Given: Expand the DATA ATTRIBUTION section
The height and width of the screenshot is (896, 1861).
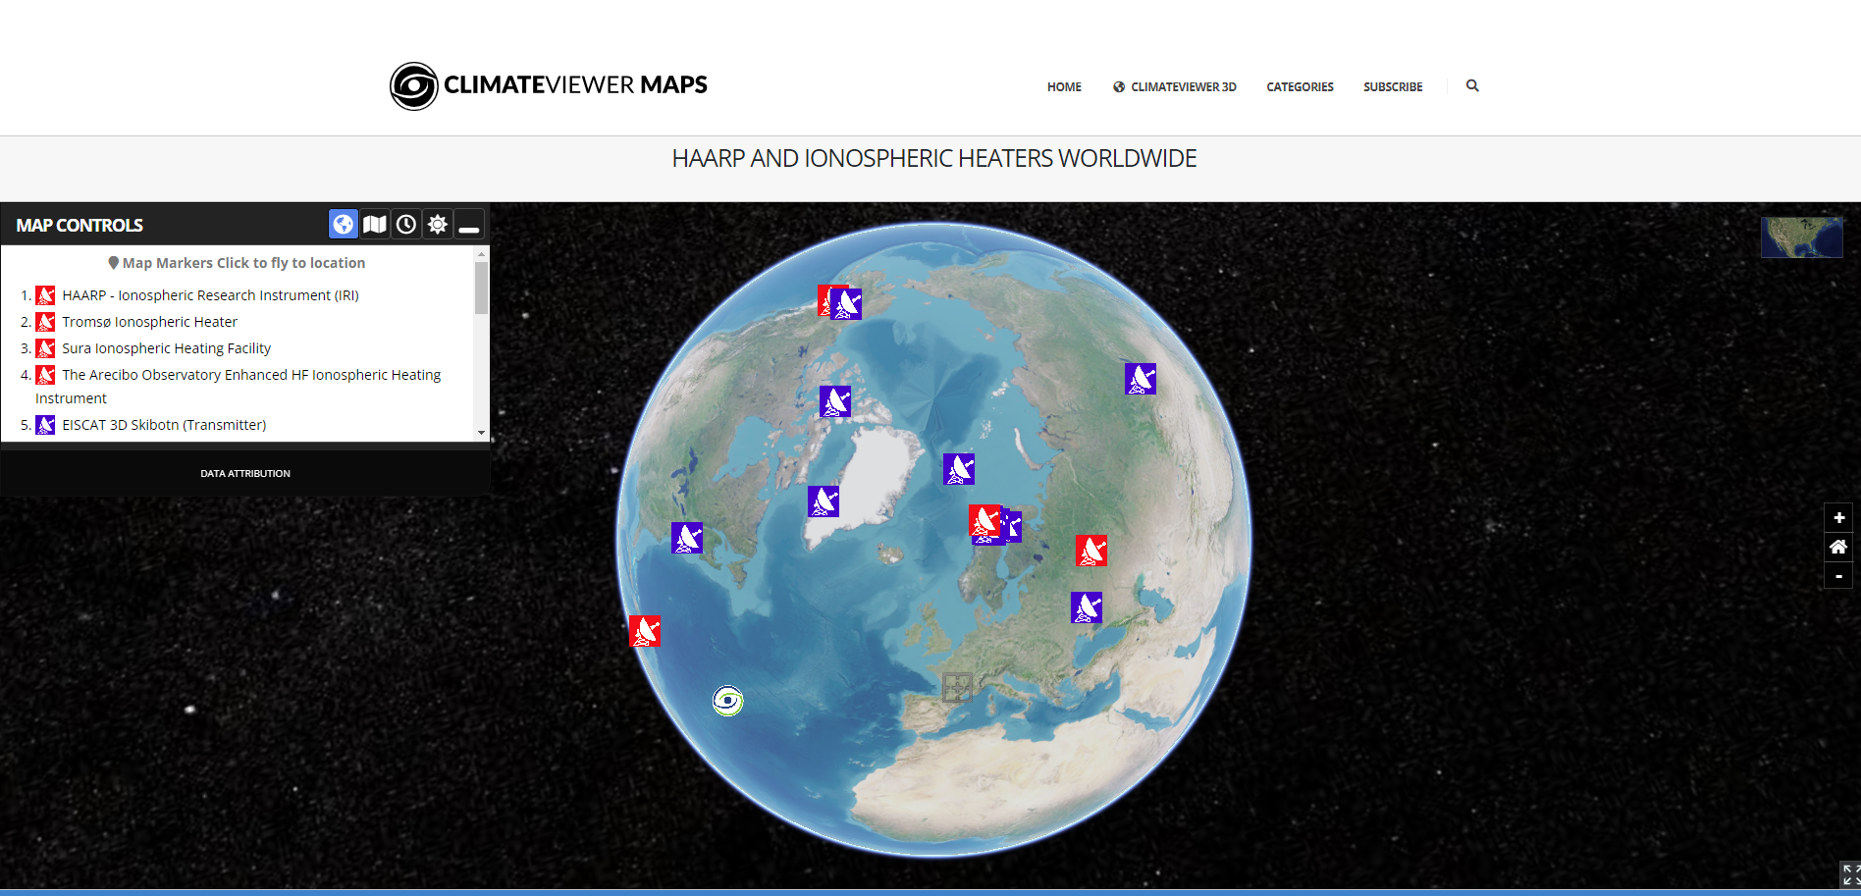Looking at the screenshot, I should click(x=245, y=473).
